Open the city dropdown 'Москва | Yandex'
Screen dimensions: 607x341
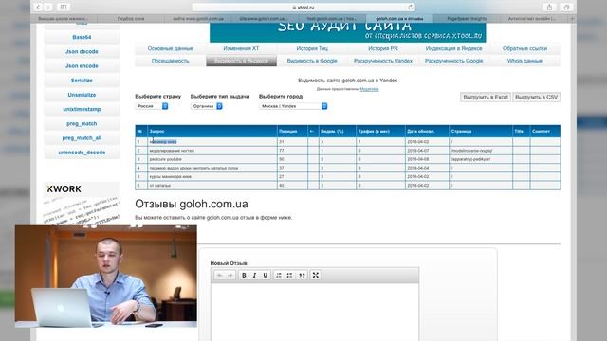[x=293, y=106]
